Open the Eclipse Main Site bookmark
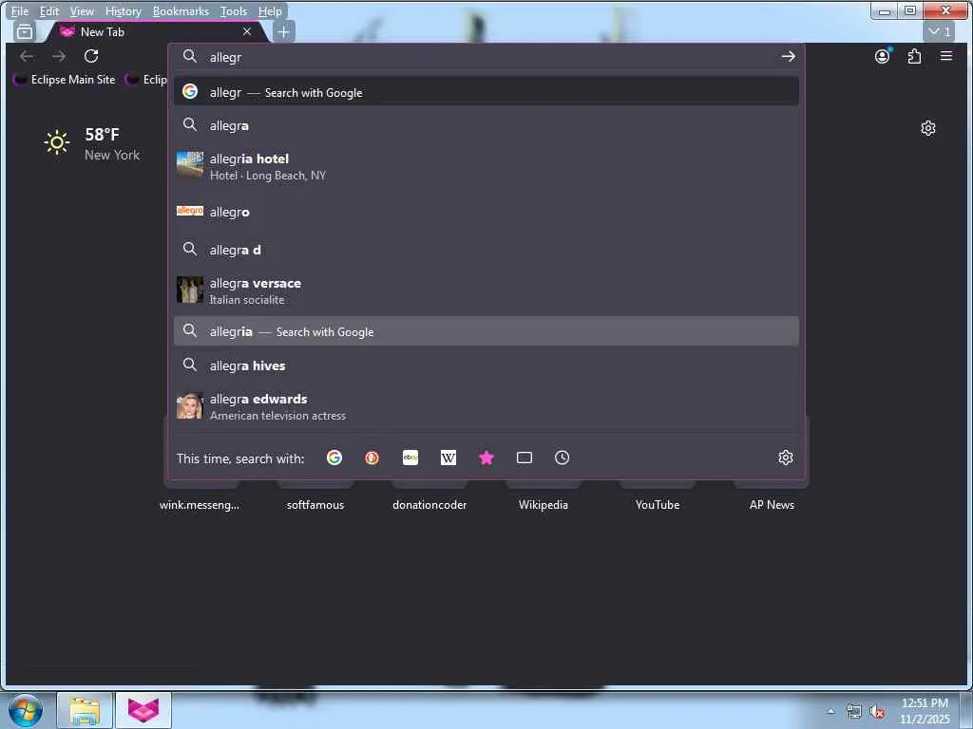This screenshot has width=973, height=729. tap(66, 80)
